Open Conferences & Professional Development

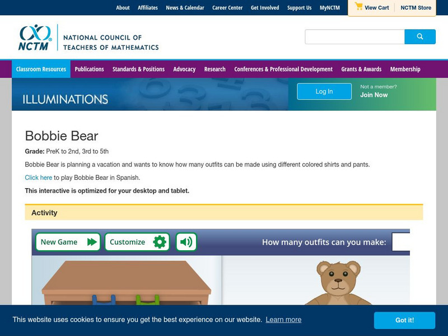283,69
